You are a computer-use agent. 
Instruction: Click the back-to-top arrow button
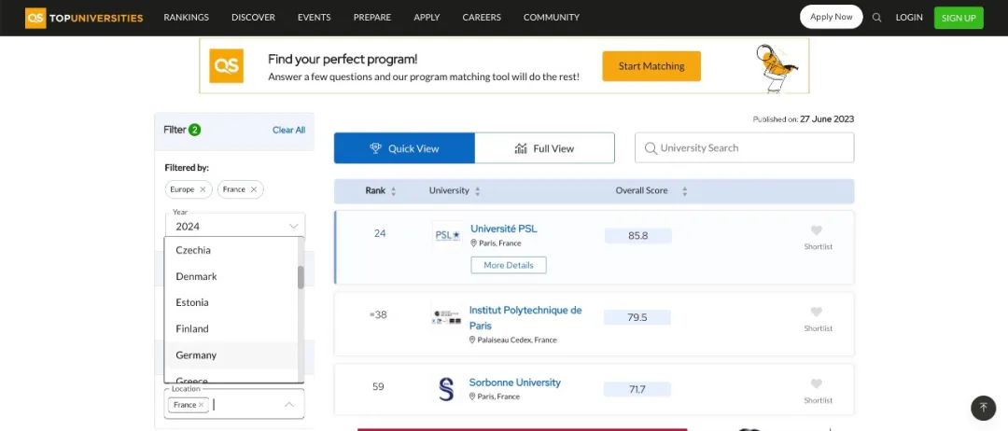(x=983, y=408)
